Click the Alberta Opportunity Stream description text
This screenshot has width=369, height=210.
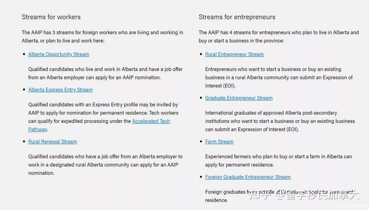point(106,73)
